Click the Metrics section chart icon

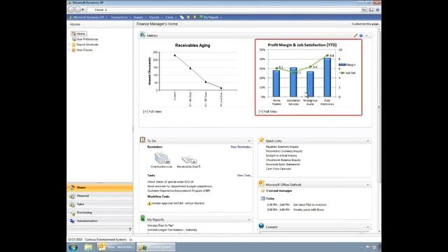coord(143,35)
